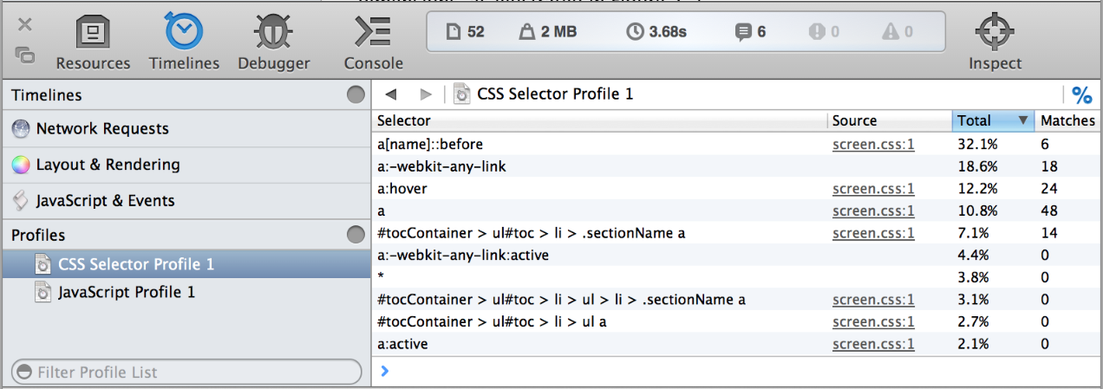Open the Debugger panel
The image size is (1103, 389).
click(x=273, y=43)
